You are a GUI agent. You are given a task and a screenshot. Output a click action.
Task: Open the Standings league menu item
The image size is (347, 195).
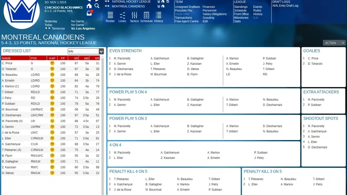(241, 7)
